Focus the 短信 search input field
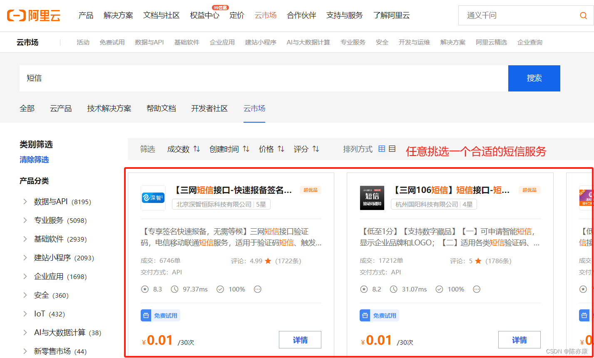This screenshot has width=594, height=358. coord(264,78)
